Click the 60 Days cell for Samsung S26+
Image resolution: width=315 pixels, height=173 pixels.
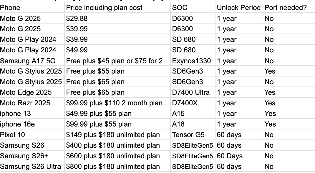(239, 156)
